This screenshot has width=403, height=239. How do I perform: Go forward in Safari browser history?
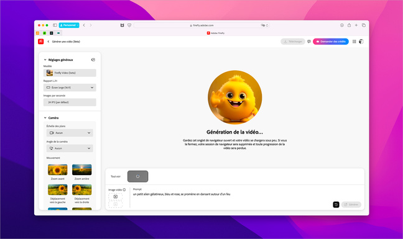coord(90,25)
